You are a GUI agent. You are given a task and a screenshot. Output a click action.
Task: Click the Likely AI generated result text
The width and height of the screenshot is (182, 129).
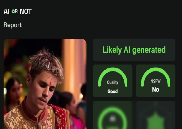click(x=134, y=50)
